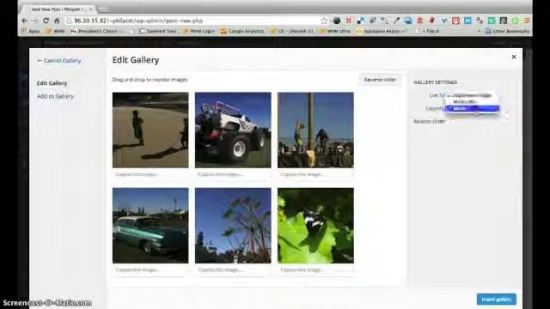The image size is (550, 309).
Task: Go back using the browser back arrow
Action: (25, 21)
